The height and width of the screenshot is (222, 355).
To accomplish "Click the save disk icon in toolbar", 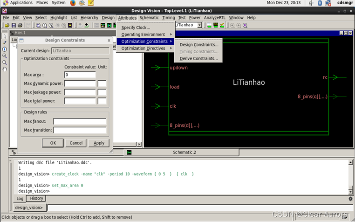I will (x=14, y=25).
